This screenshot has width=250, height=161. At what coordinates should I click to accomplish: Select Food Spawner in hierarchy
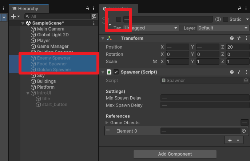pyautogui.click(x=52, y=64)
